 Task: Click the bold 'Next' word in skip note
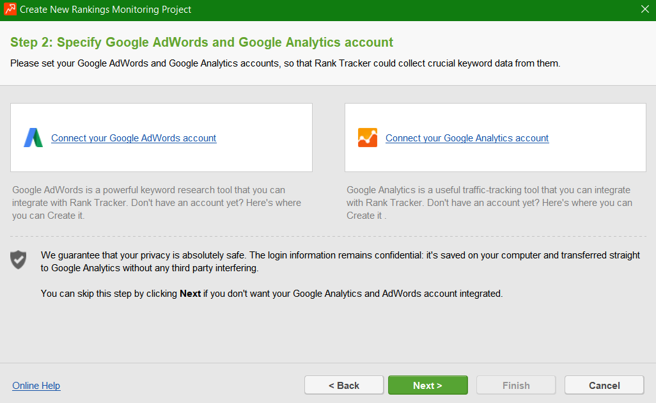point(190,294)
